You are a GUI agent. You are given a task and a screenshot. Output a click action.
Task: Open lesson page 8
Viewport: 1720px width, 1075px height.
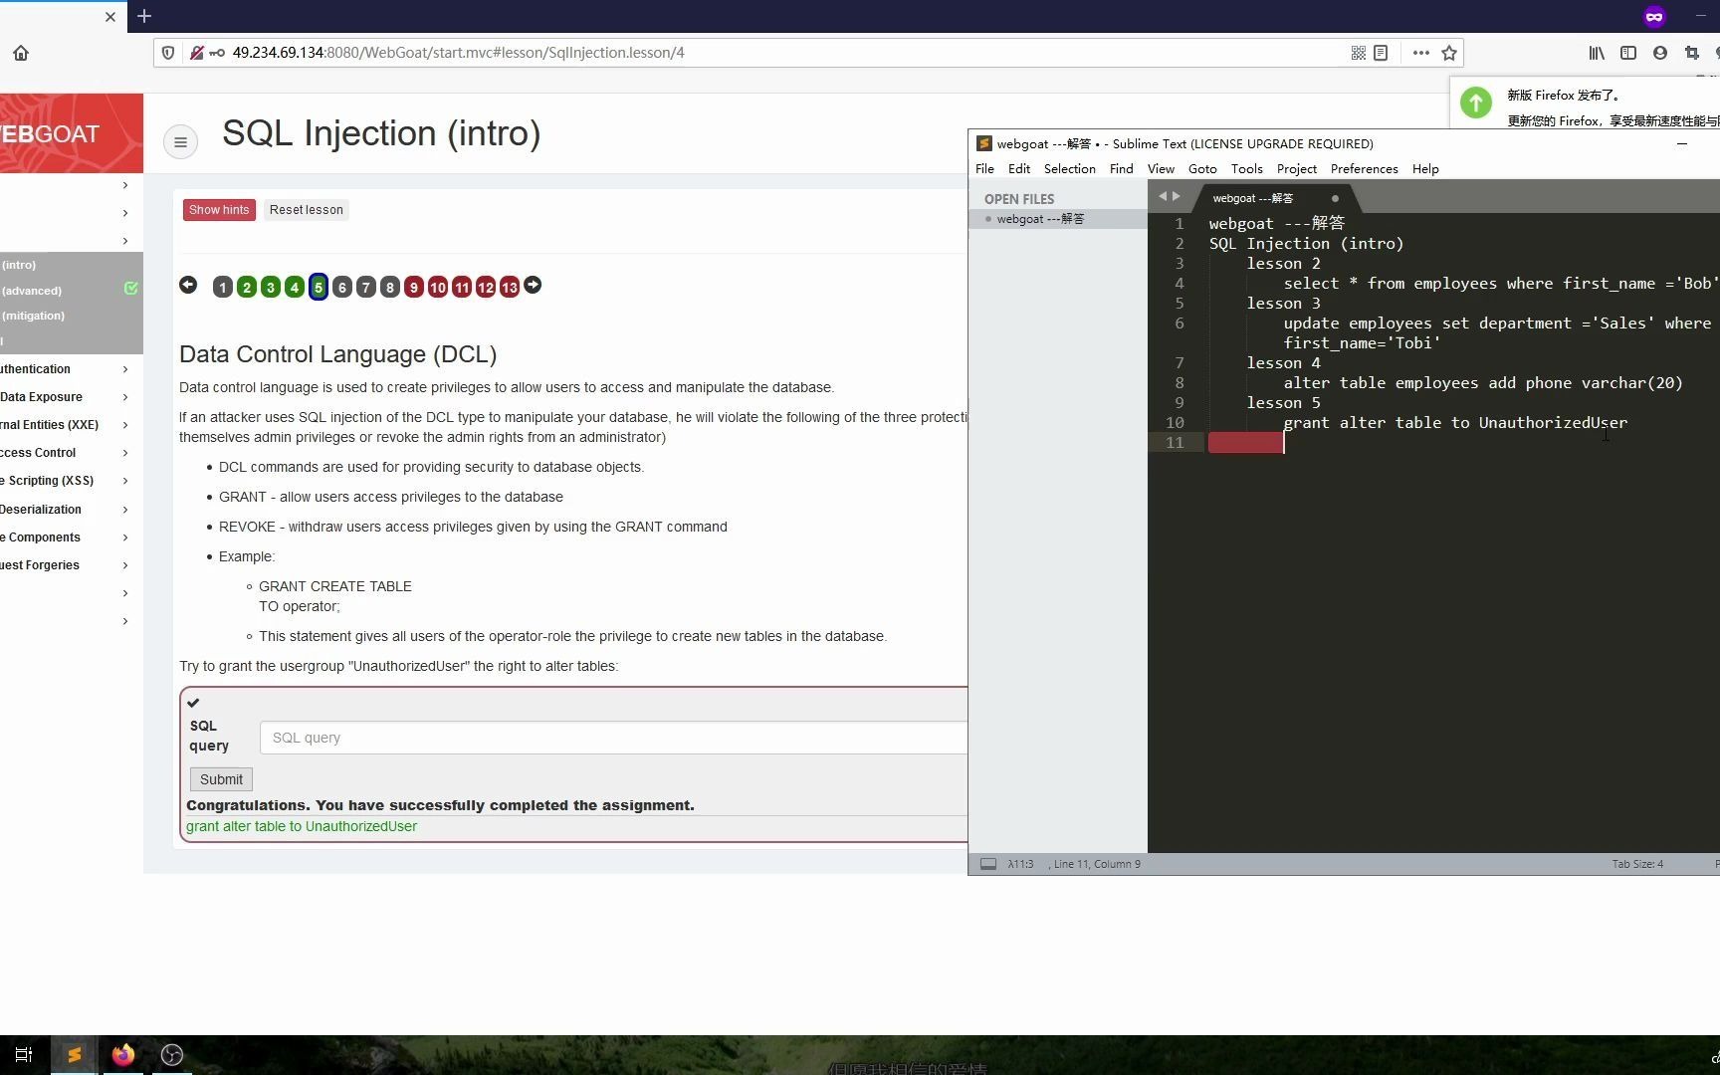click(390, 288)
